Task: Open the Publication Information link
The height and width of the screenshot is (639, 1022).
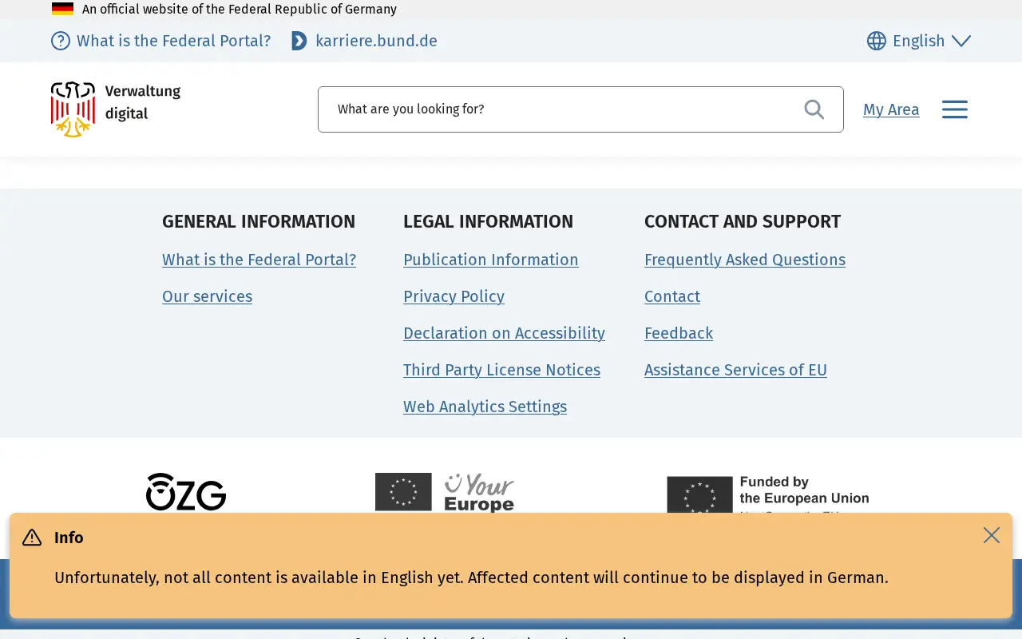Action: point(491,260)
